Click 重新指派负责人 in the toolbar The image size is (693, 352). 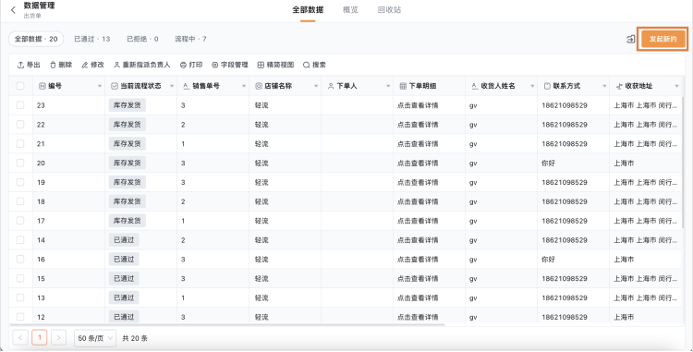coord(142,65)
